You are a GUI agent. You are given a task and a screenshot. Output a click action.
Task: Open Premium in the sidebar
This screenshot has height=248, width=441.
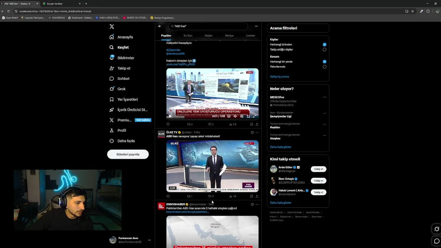[x=130, y=120]
